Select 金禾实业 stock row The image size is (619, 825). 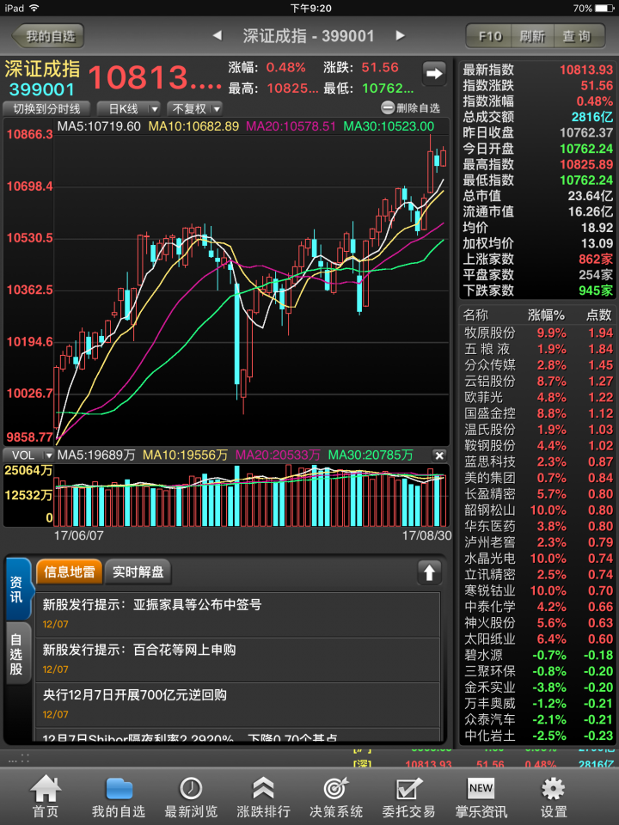(538, 687)
